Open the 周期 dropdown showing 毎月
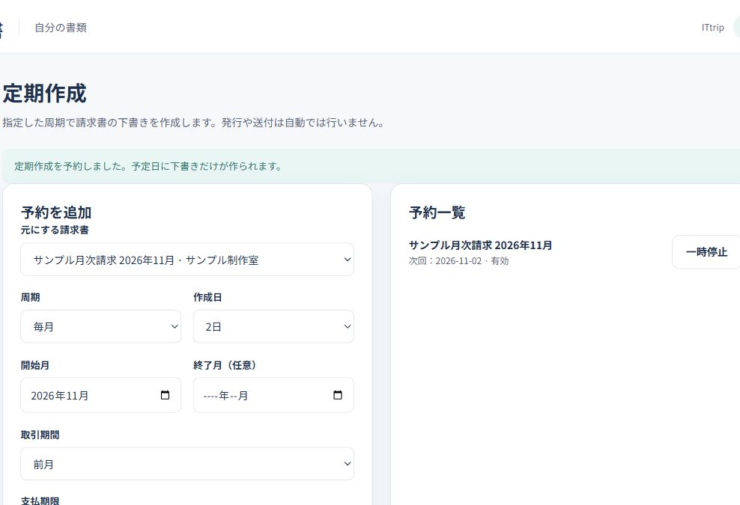Screen dimensions: 740x505 tap(101, 326)
